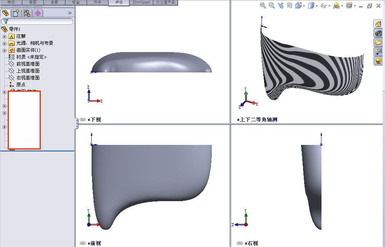Open Apply Scene dropdown arrow

[x=342, y=6]
